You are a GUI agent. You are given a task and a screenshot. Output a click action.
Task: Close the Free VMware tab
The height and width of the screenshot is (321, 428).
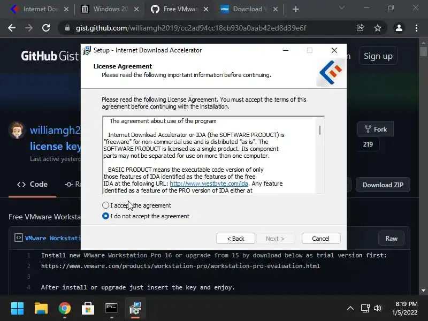click(206, 9)
